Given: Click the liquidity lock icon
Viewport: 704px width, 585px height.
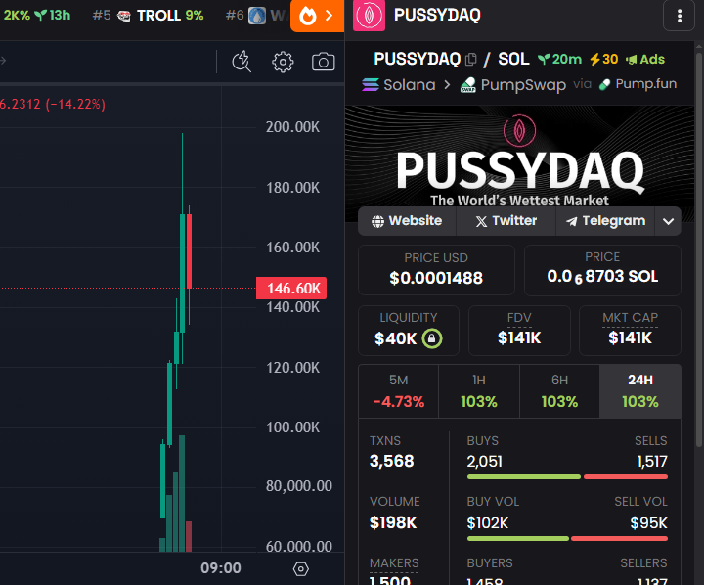Looking at the screenshot, I should click(431, 338).
